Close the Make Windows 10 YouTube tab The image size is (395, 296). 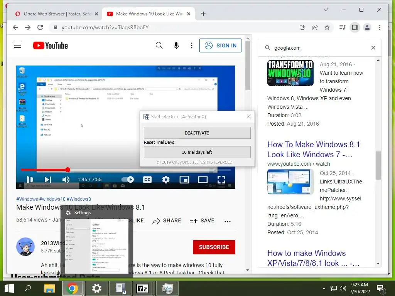click(188, 14)
